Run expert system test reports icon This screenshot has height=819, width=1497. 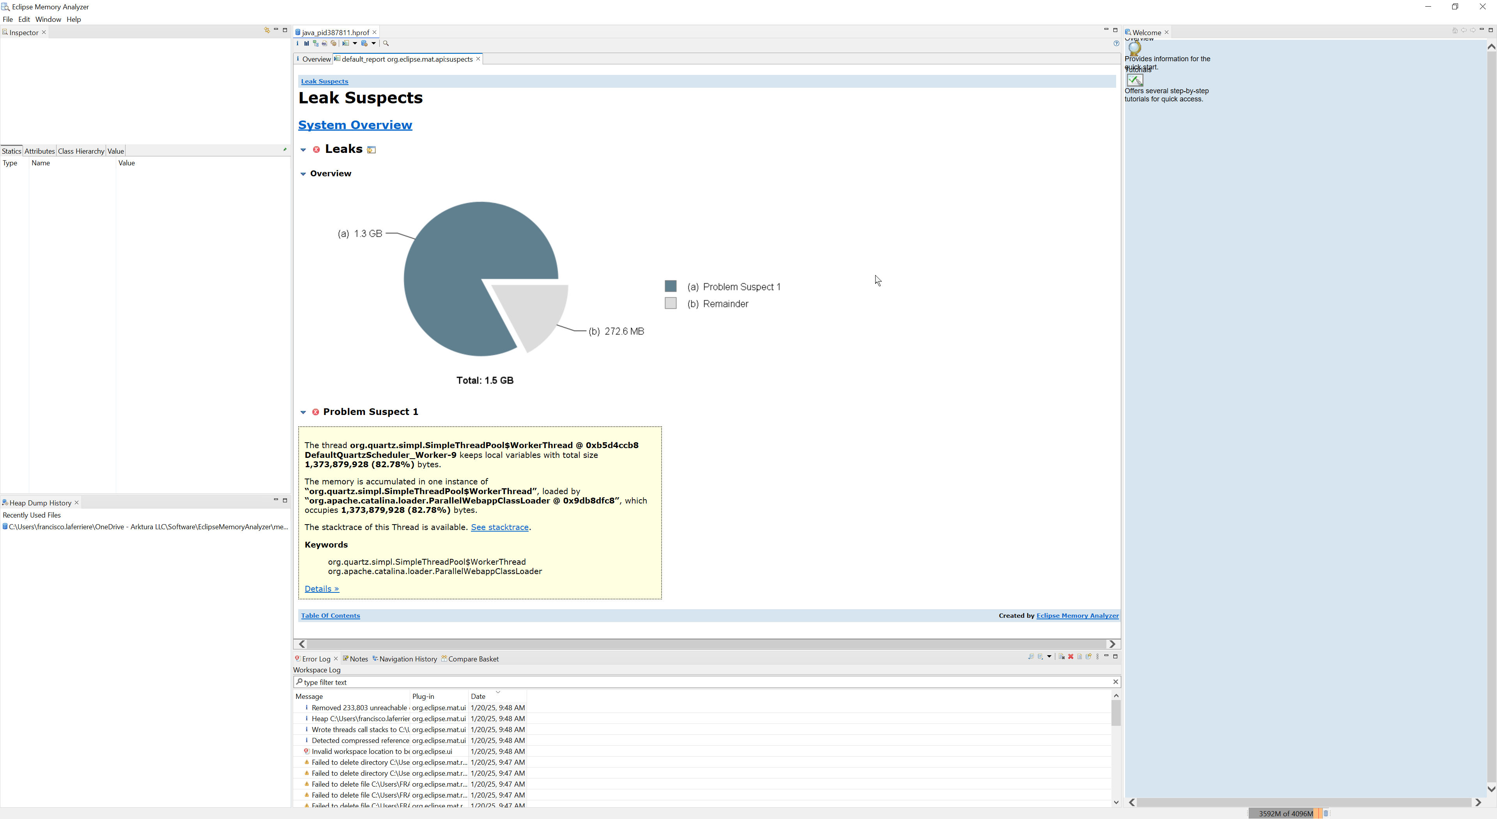pyautogui.click(x=346, y=43)
